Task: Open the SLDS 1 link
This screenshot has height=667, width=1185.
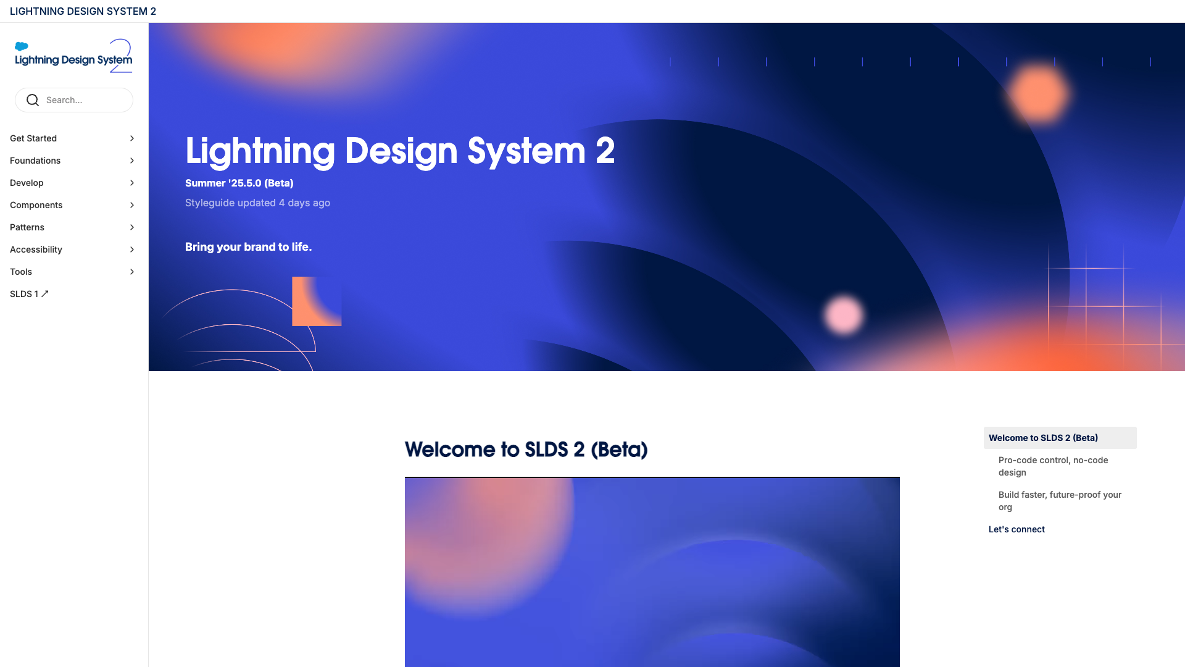Action: pos(24,294)
